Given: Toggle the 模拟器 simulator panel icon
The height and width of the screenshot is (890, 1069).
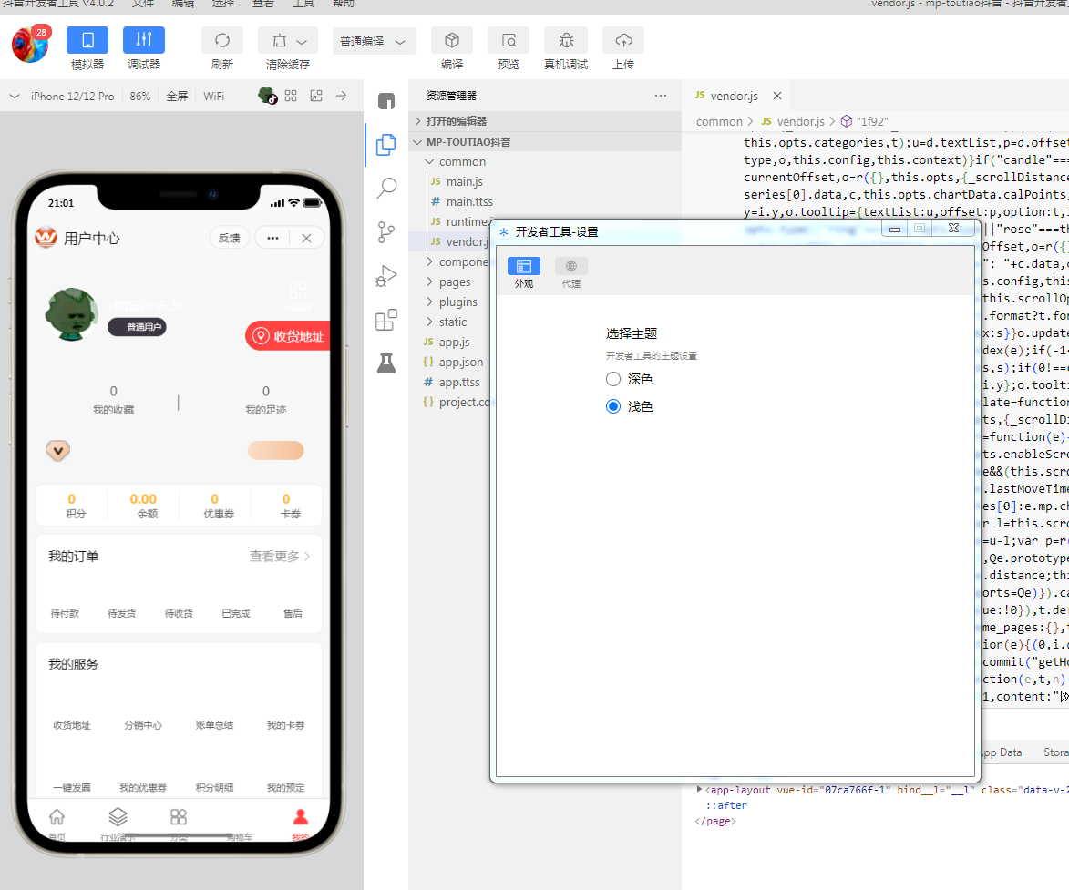Looking at the screenshot, I should click(x=87, y=40).
